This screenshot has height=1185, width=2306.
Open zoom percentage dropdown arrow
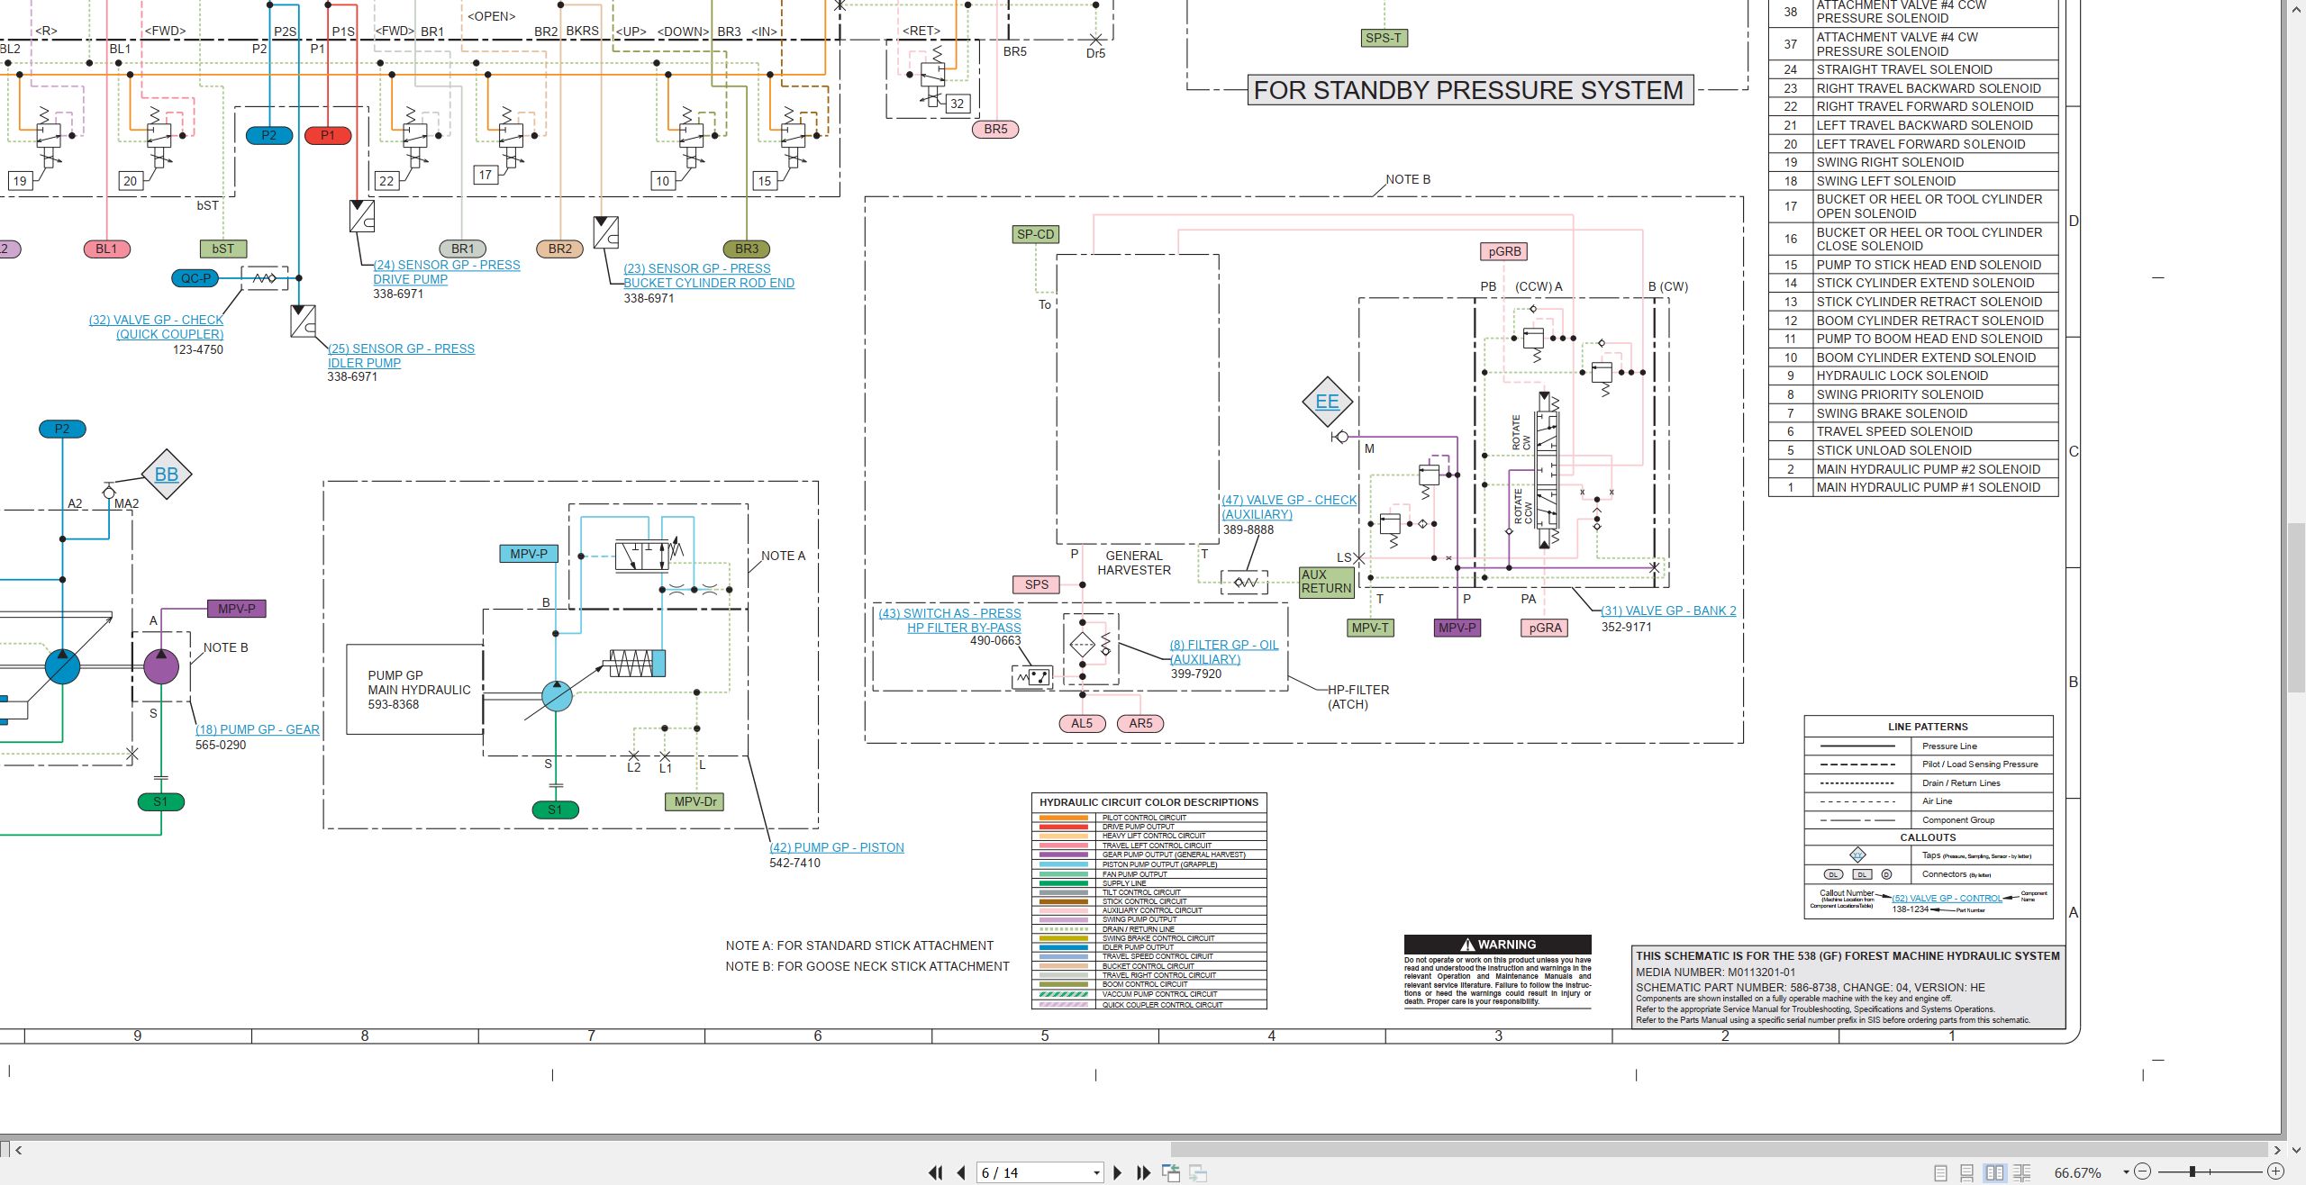[x=2126, y=1172]
